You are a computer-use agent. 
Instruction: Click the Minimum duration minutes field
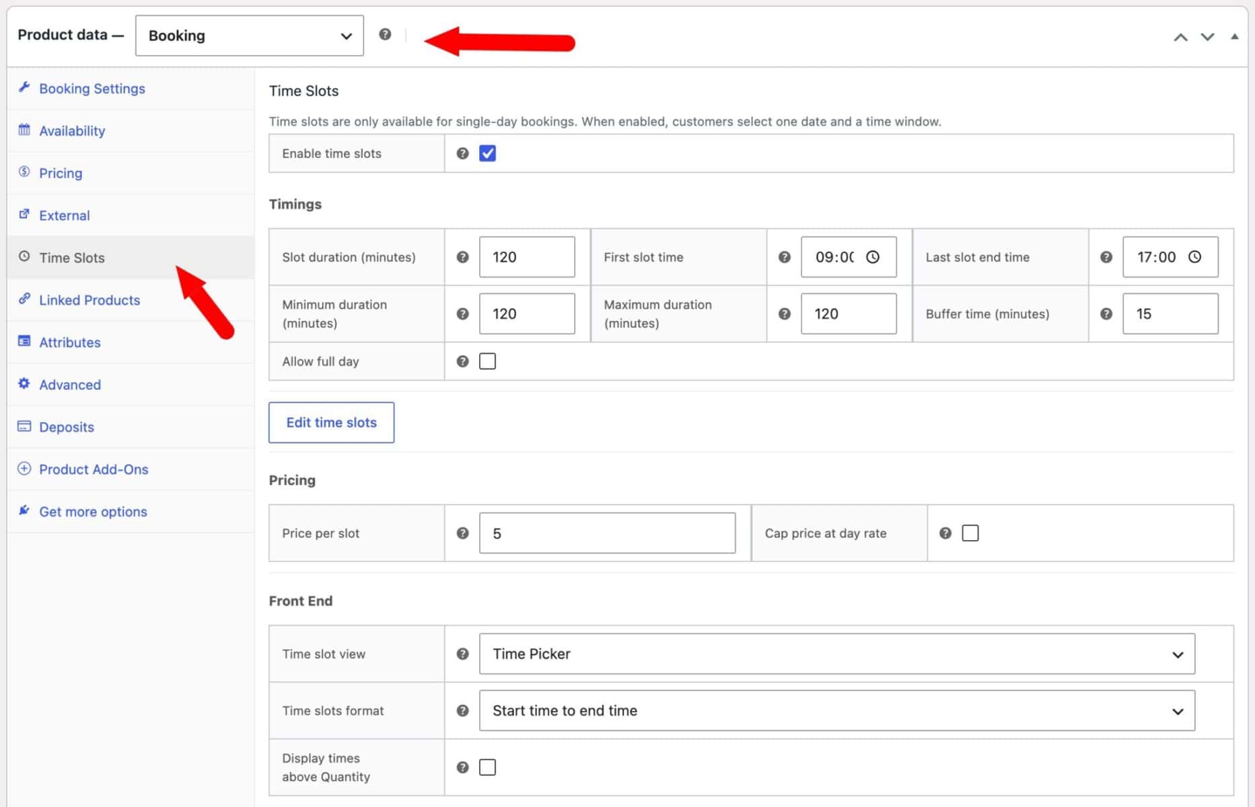(527, 313)
